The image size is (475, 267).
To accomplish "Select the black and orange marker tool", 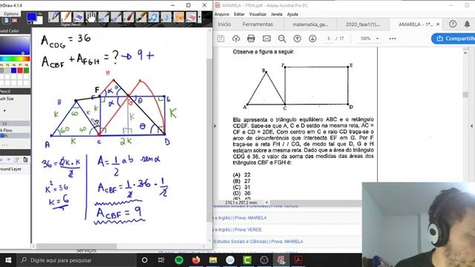I will pyautogui.click(x=141, y=17).
